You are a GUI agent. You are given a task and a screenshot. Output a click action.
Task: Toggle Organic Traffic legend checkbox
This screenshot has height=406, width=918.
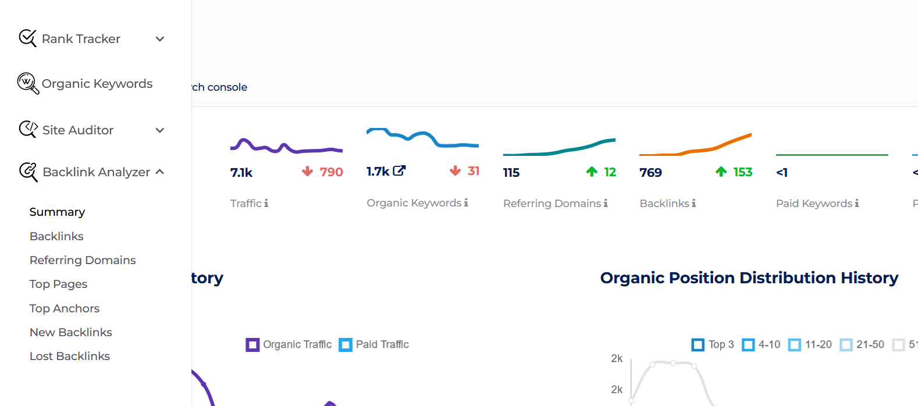(252, 345)
